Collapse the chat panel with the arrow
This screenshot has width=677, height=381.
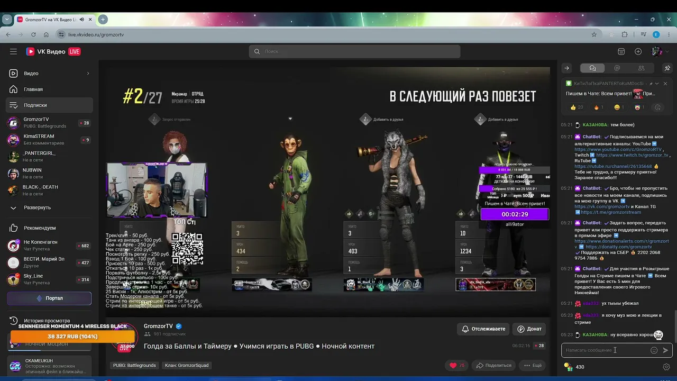click(x=566, y=68)
